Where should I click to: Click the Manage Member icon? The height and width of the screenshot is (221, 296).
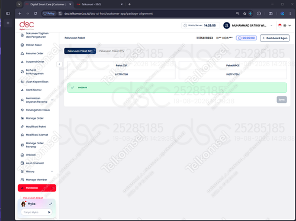[x=22, y=180]
